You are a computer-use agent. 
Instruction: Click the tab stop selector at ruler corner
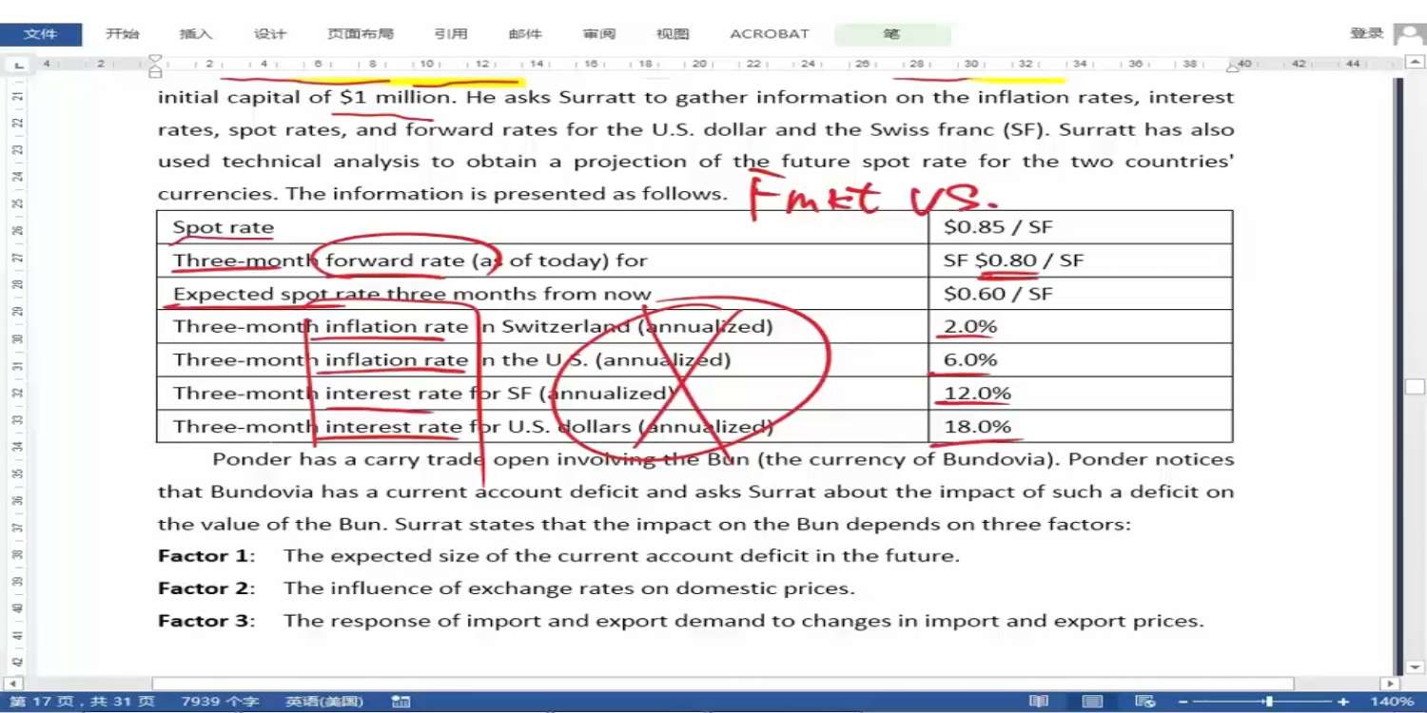point(17,65)
